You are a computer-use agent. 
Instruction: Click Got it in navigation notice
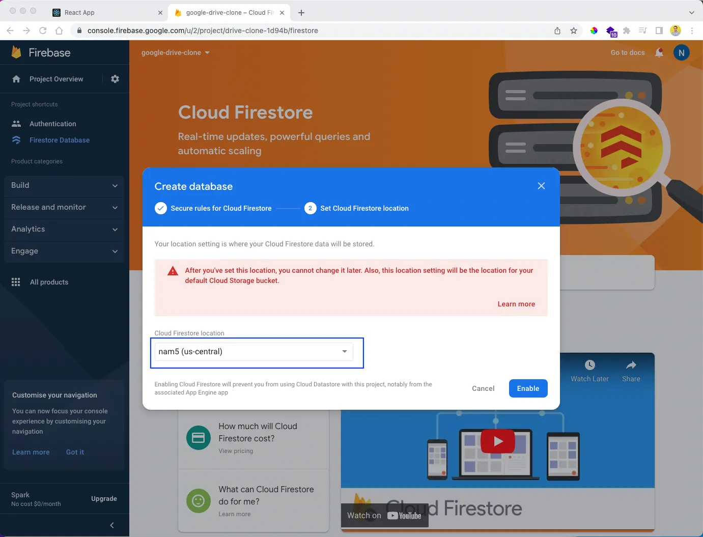click(75, 452)
